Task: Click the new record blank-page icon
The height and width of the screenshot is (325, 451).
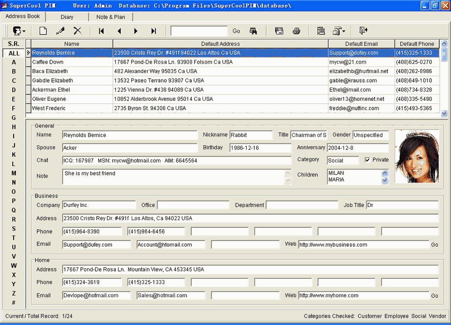Action: [43, 31]
